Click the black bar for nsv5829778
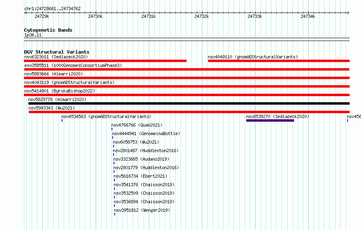Screen dimensions: 361x230 coord(189,103)
